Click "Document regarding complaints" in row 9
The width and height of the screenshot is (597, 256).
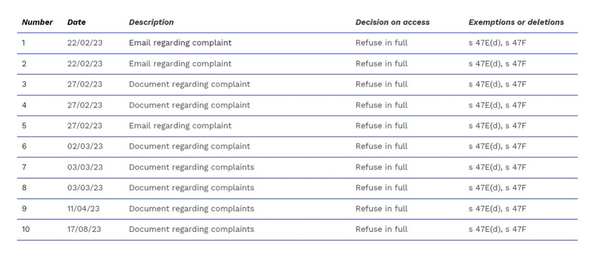click(x=191, y=209)
